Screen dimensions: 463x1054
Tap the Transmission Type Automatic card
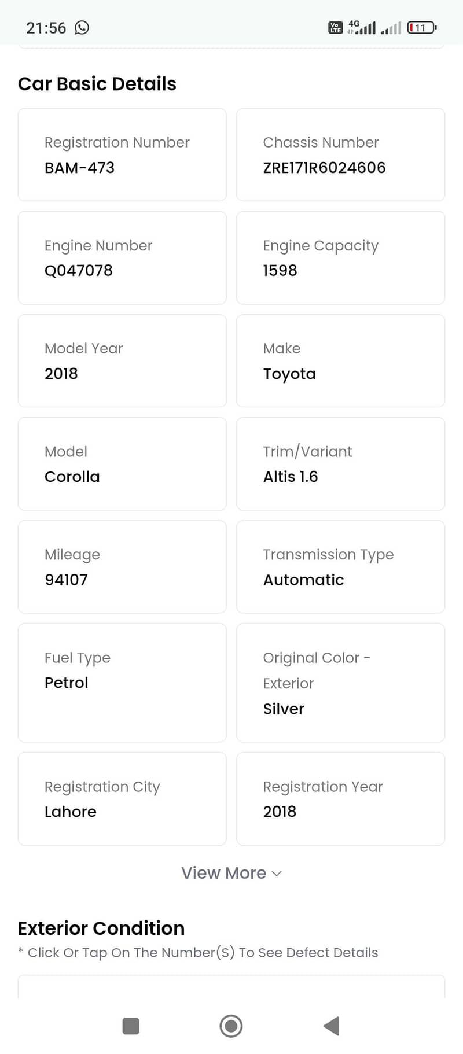(340, 567)
